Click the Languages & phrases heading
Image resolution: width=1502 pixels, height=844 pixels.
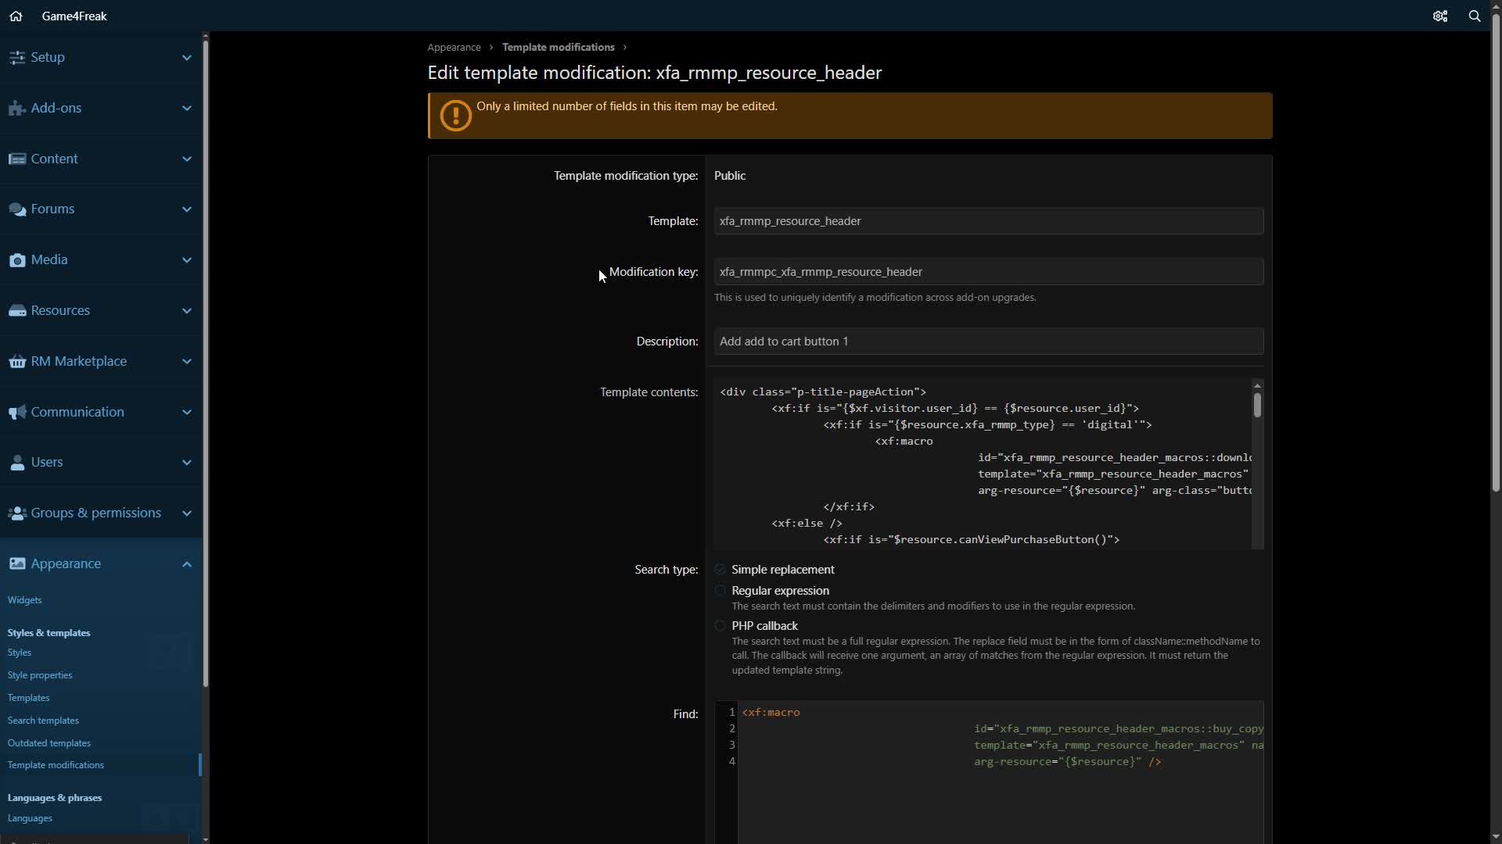[x=55, y=798]
